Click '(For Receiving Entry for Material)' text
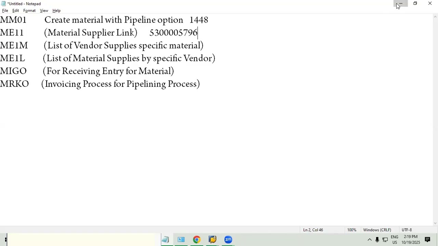The height and width of the screenshot is (246, 438). tap(108, 71)
